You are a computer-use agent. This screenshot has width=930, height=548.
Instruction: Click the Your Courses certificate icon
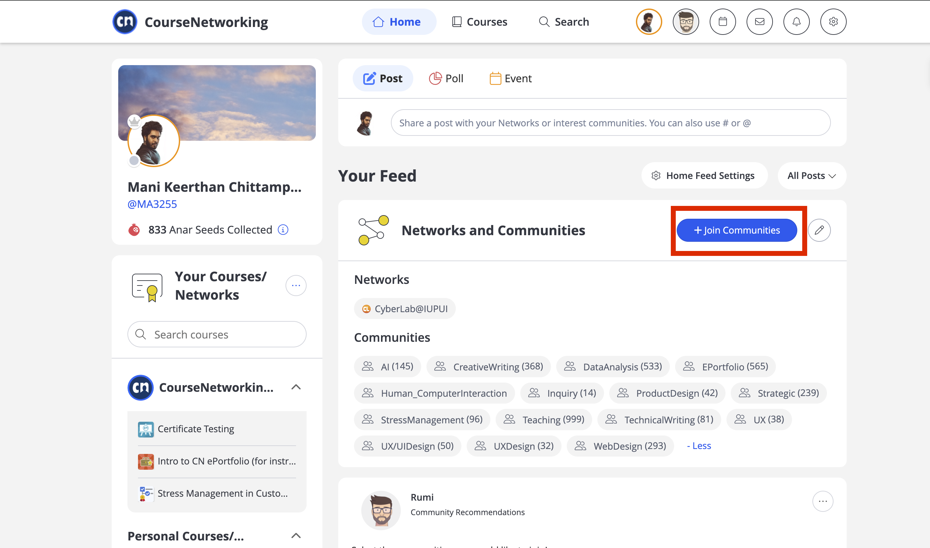pos(147,287)
